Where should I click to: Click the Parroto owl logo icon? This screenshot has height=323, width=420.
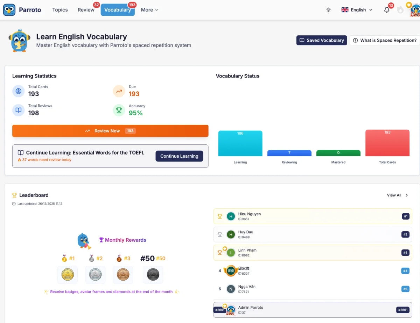[9, 10]
